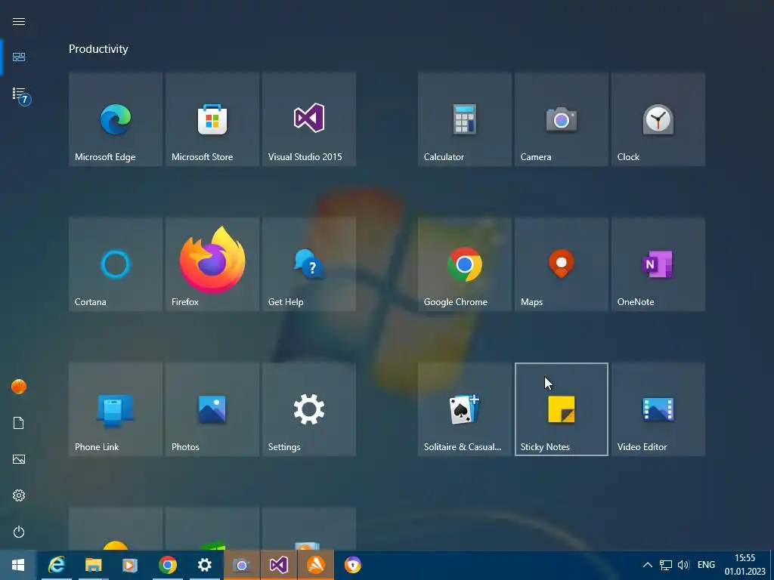This screenshot has height=580, width=774.
Task: Launch the Google Chrome tile
Action: [465, 264]
